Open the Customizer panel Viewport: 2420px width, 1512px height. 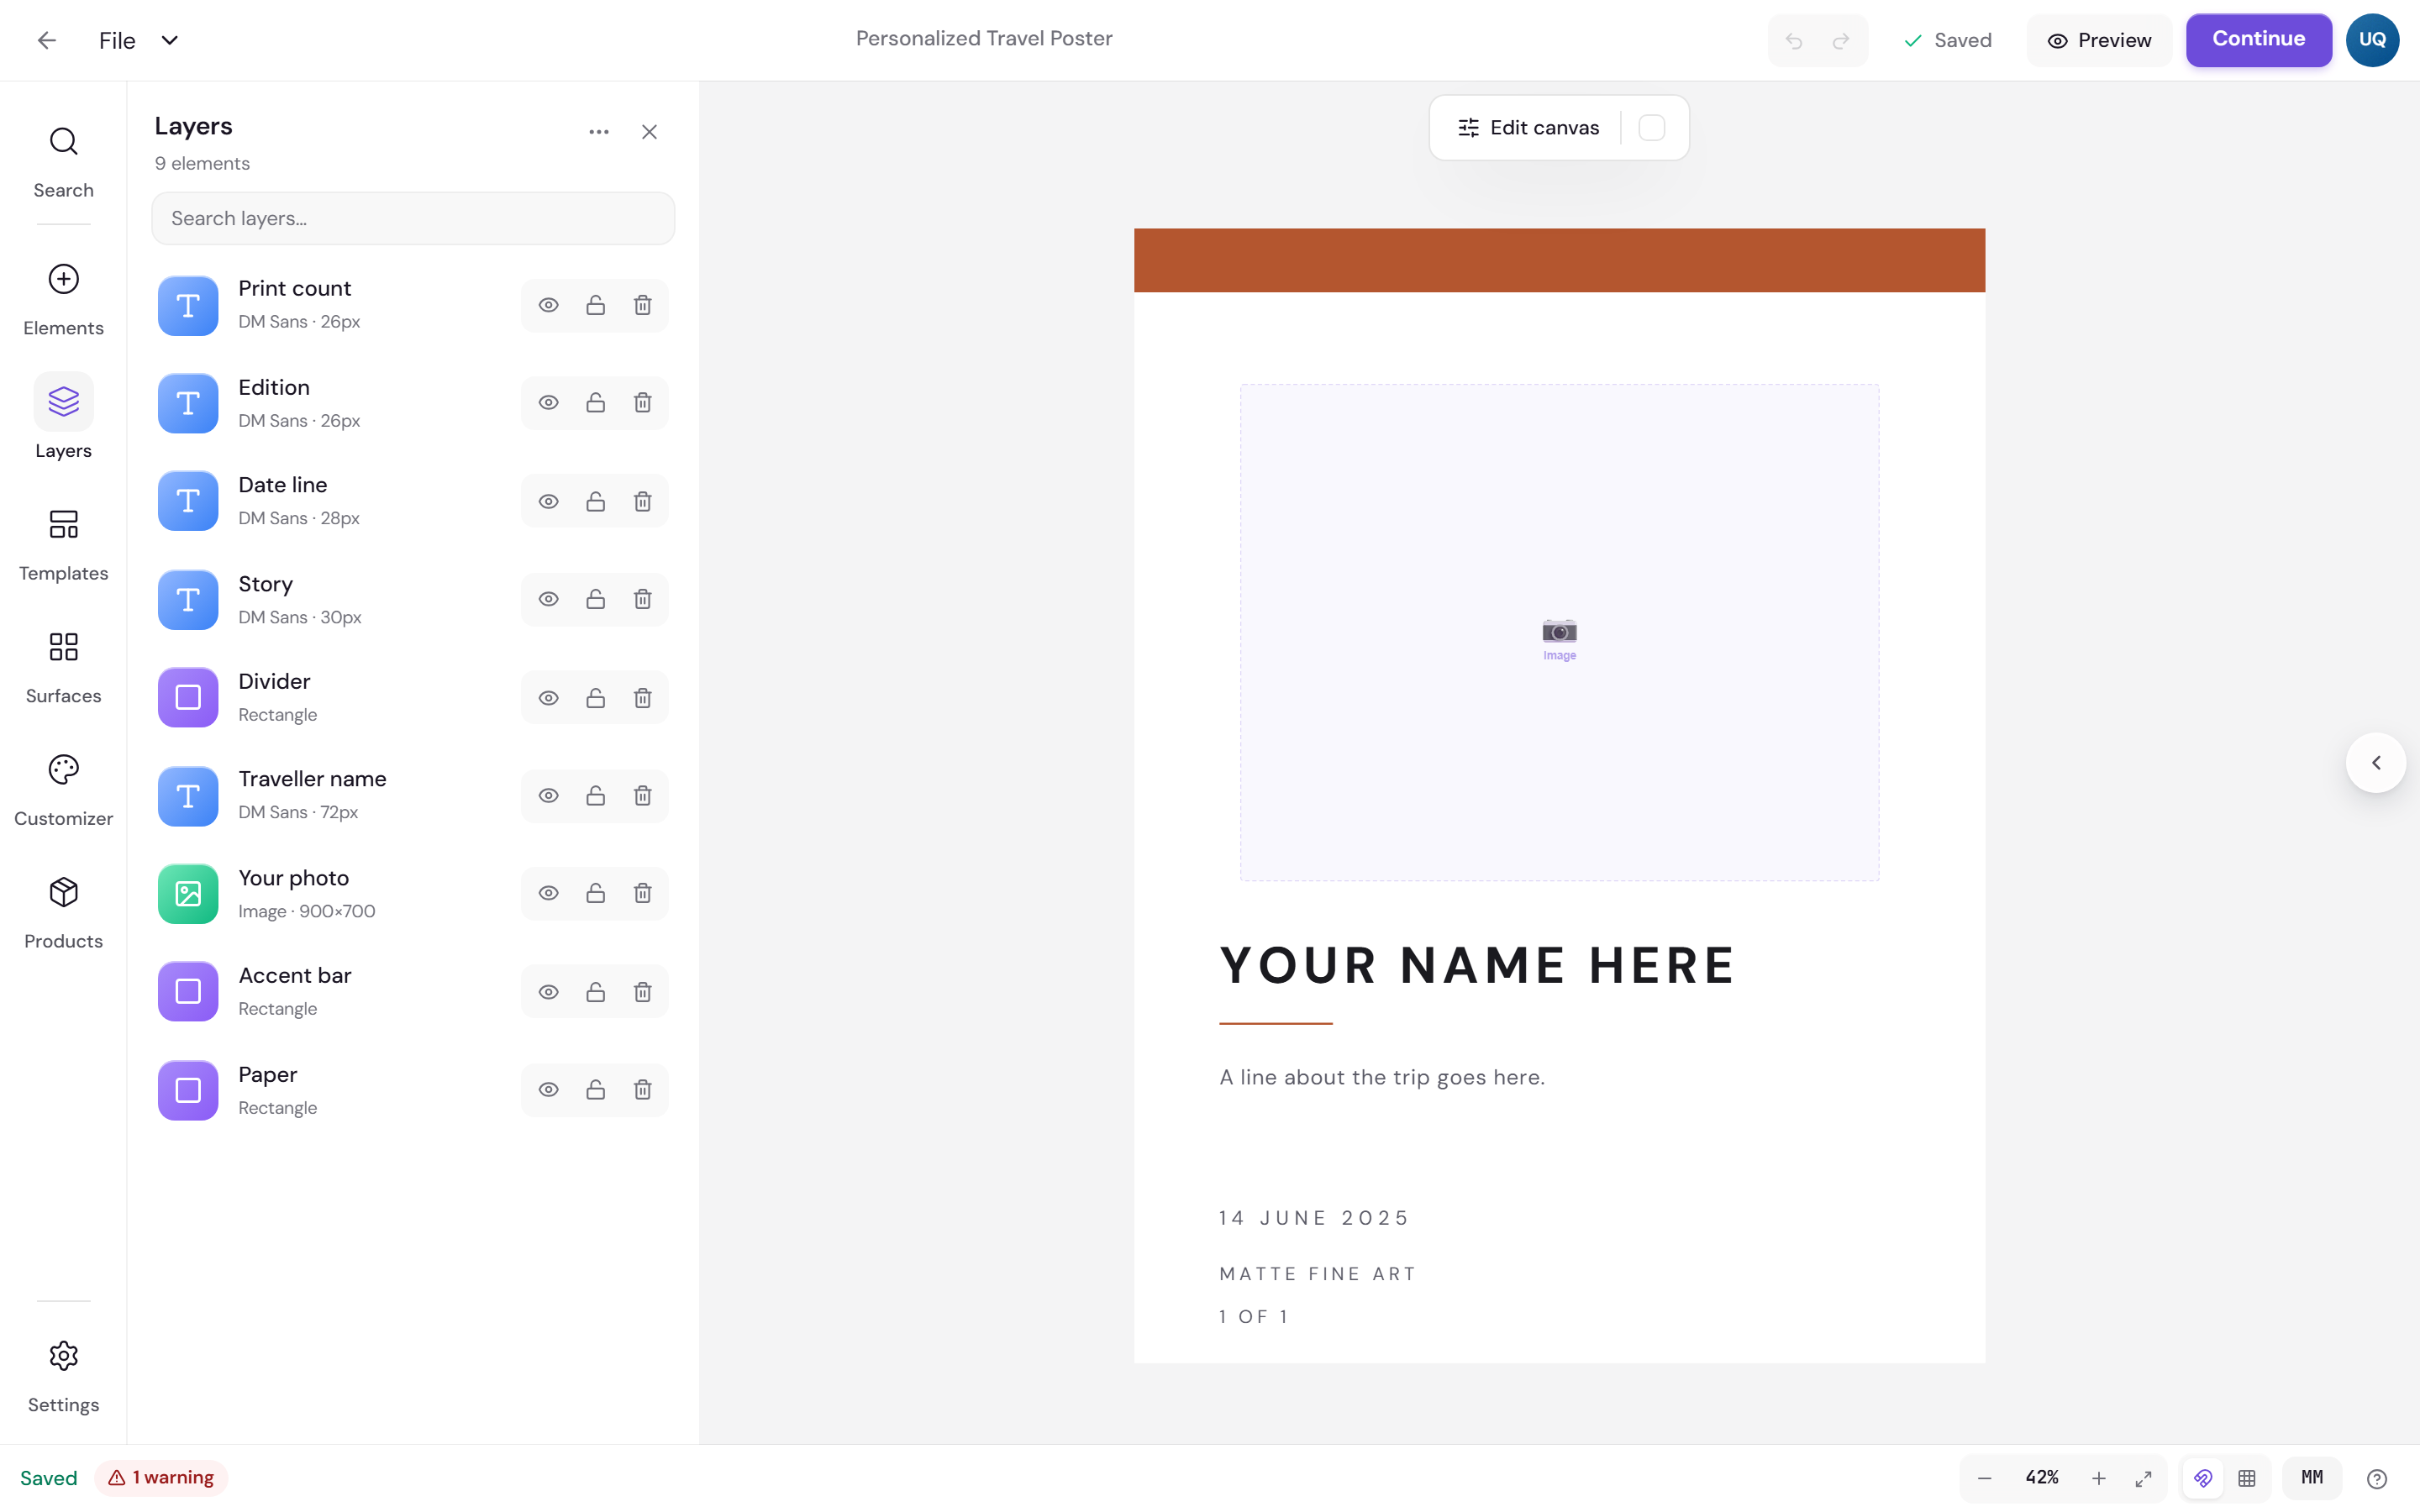click(63, 790)
